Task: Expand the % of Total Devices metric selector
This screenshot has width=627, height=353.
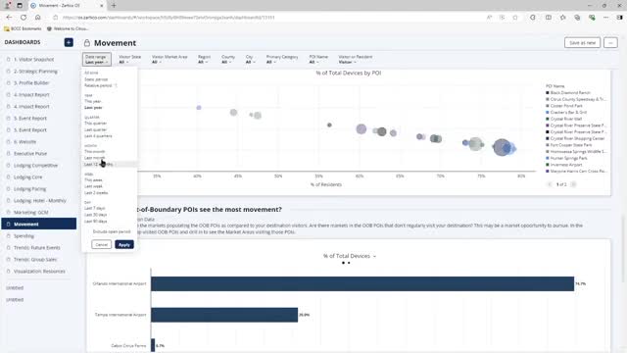Action: 350,256
